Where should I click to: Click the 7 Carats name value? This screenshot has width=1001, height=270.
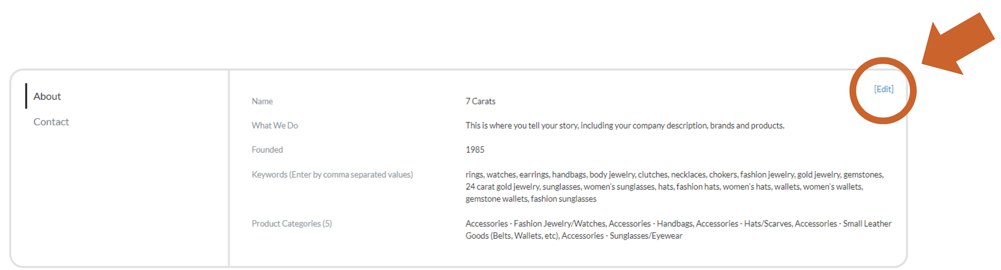pos(480,101)
